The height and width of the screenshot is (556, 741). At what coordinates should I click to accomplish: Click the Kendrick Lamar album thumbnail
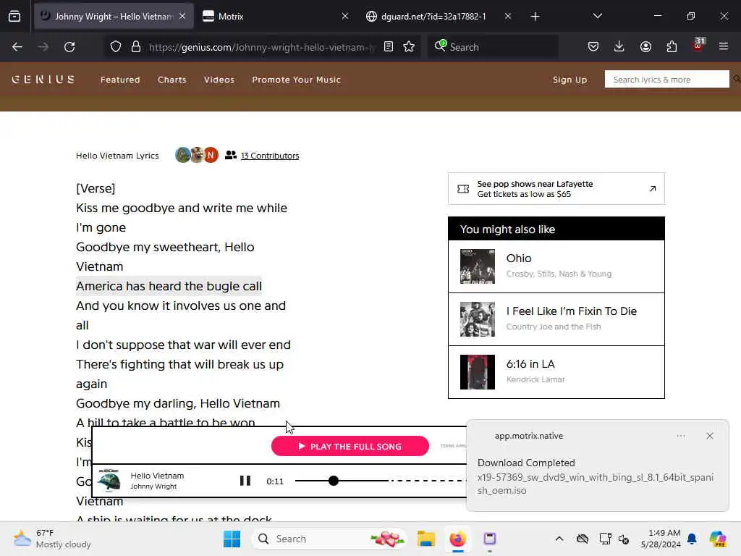click(x=478, y=372)
